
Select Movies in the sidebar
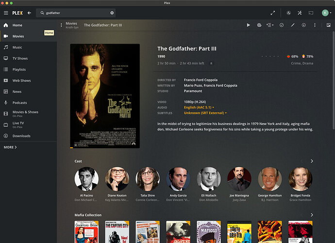(x=29, y=36)
